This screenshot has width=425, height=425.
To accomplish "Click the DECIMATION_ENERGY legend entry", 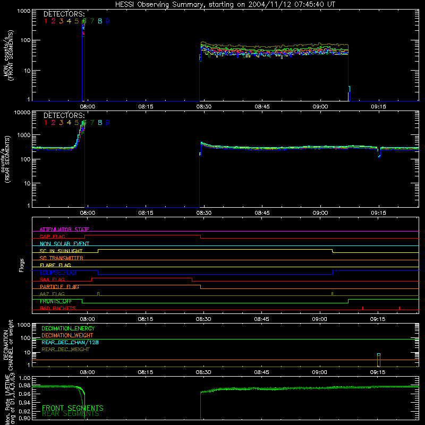I will (68, 328).
